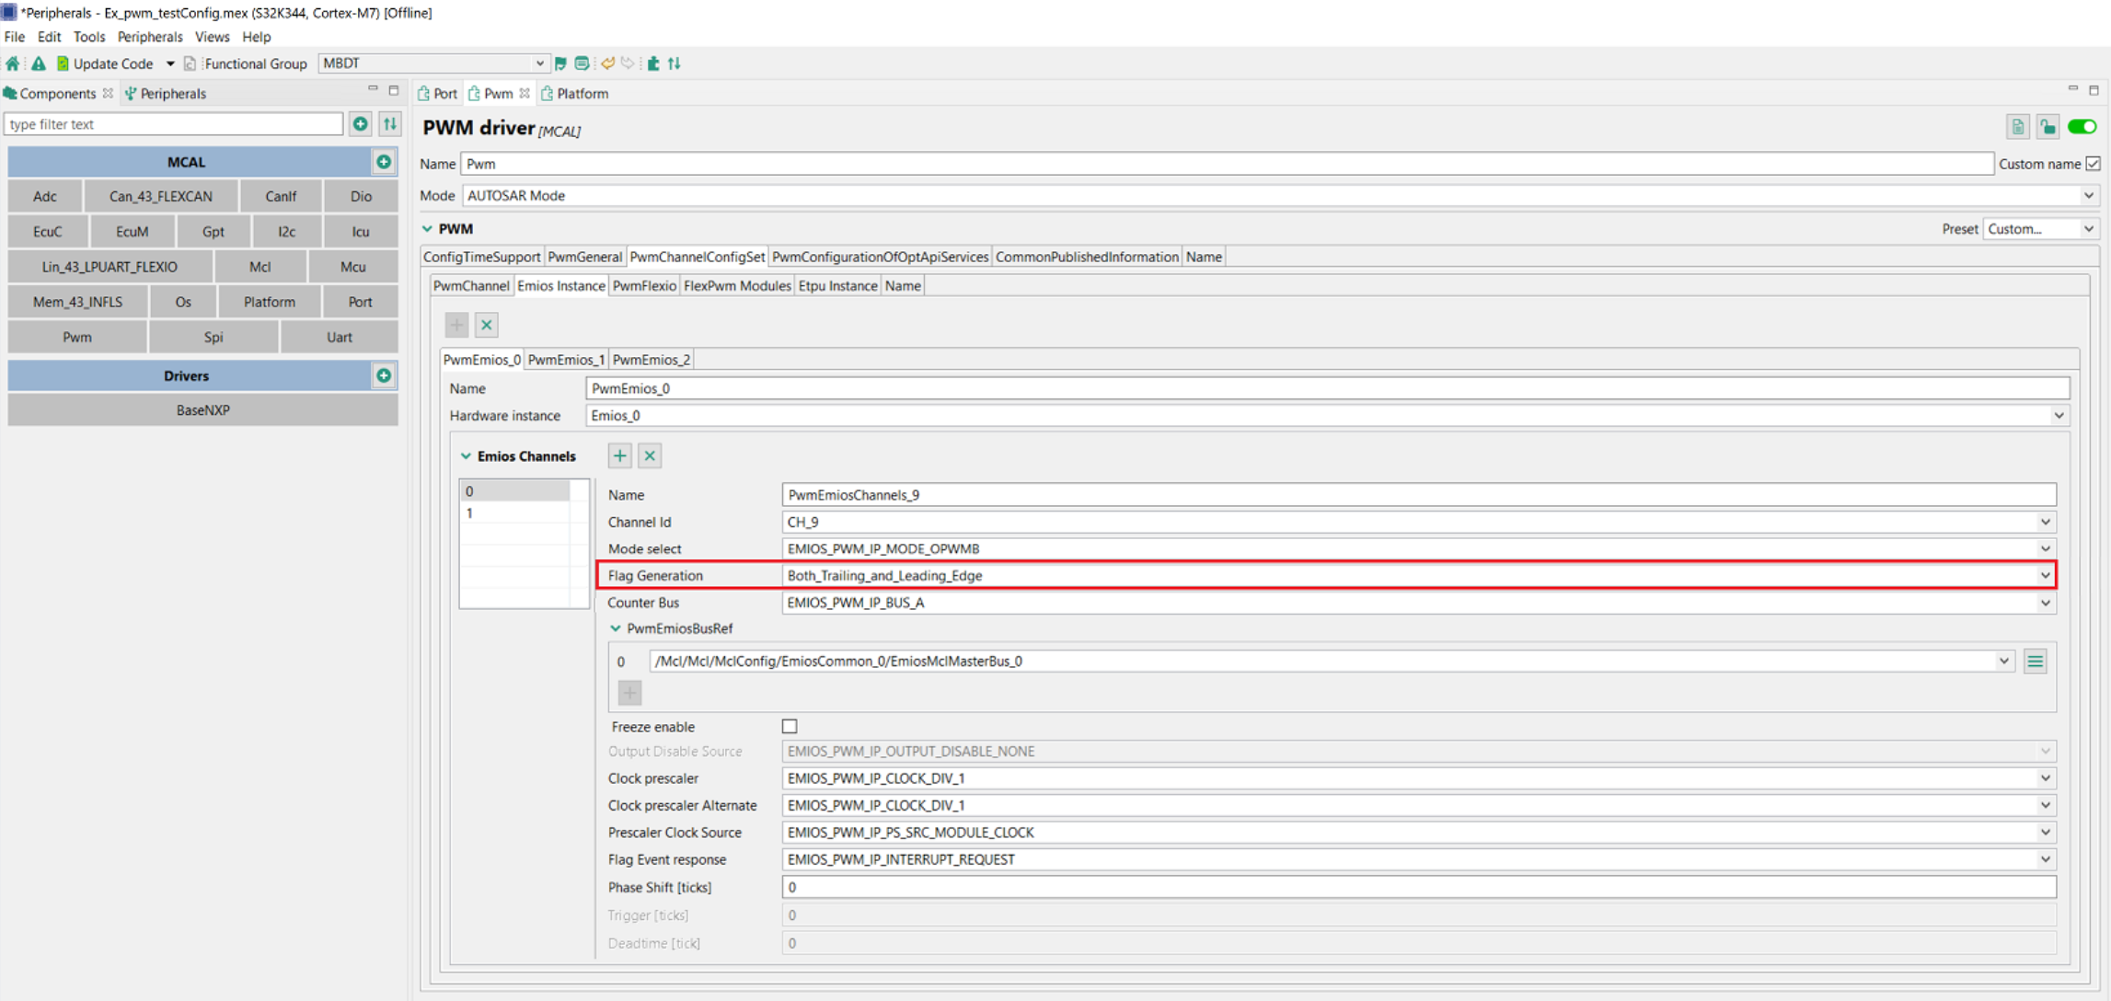Click sort arrows icon beside filter box
This screenshot has width=2111, height=1001.
(390, 124)
